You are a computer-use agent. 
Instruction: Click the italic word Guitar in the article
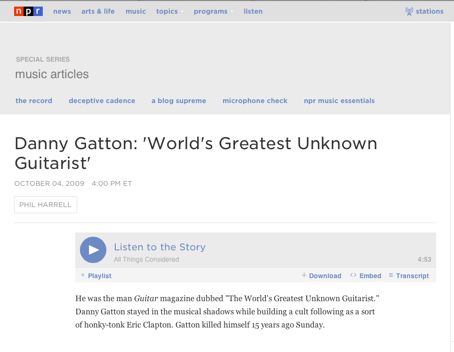(x=146, y=298)
